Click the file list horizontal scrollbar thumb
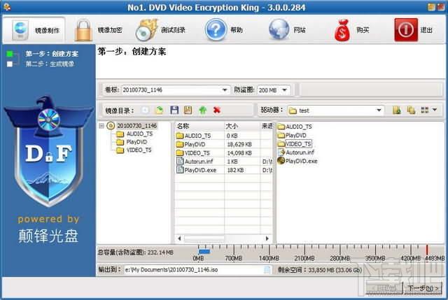This screenshot has height=300, width=448. [204, 238]
